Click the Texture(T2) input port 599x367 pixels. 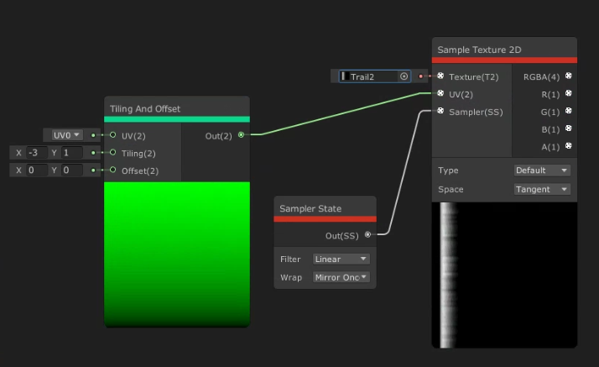pos(440,76)
